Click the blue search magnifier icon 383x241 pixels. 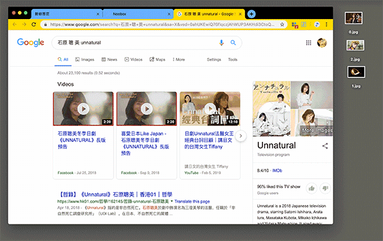click(233, 43)
